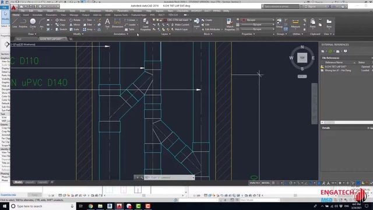The height and width of the screenshot is (210, 373).
Task: Click the Measure tool
Action: (x=295, y=23)
